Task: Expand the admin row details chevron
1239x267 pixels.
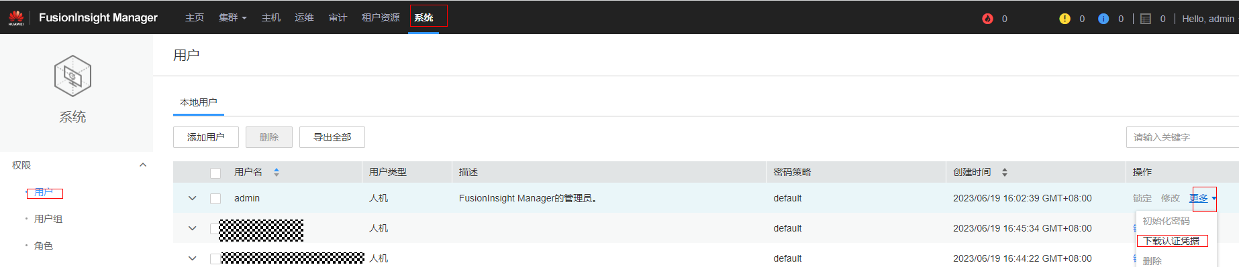Action: [x=193, y=198]
